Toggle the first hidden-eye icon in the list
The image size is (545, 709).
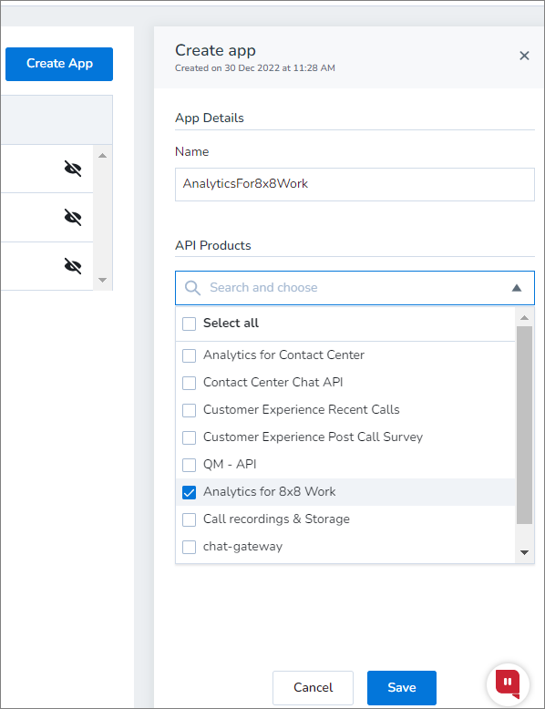(x=73, y=169)
